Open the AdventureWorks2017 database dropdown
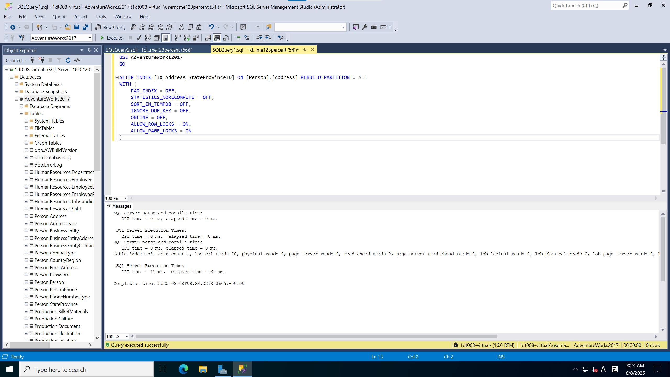Screen dimensions: 670x377 pyautogui.click(x=90, y=38)
